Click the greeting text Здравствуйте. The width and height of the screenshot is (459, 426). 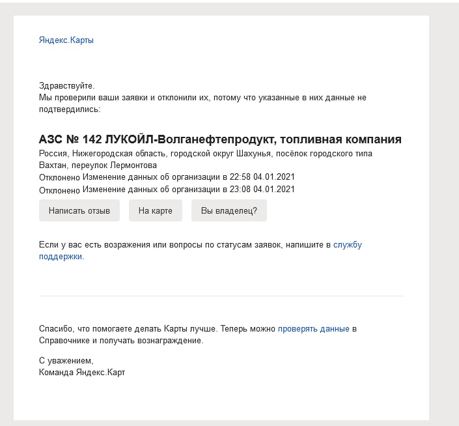tap(67, 86)
